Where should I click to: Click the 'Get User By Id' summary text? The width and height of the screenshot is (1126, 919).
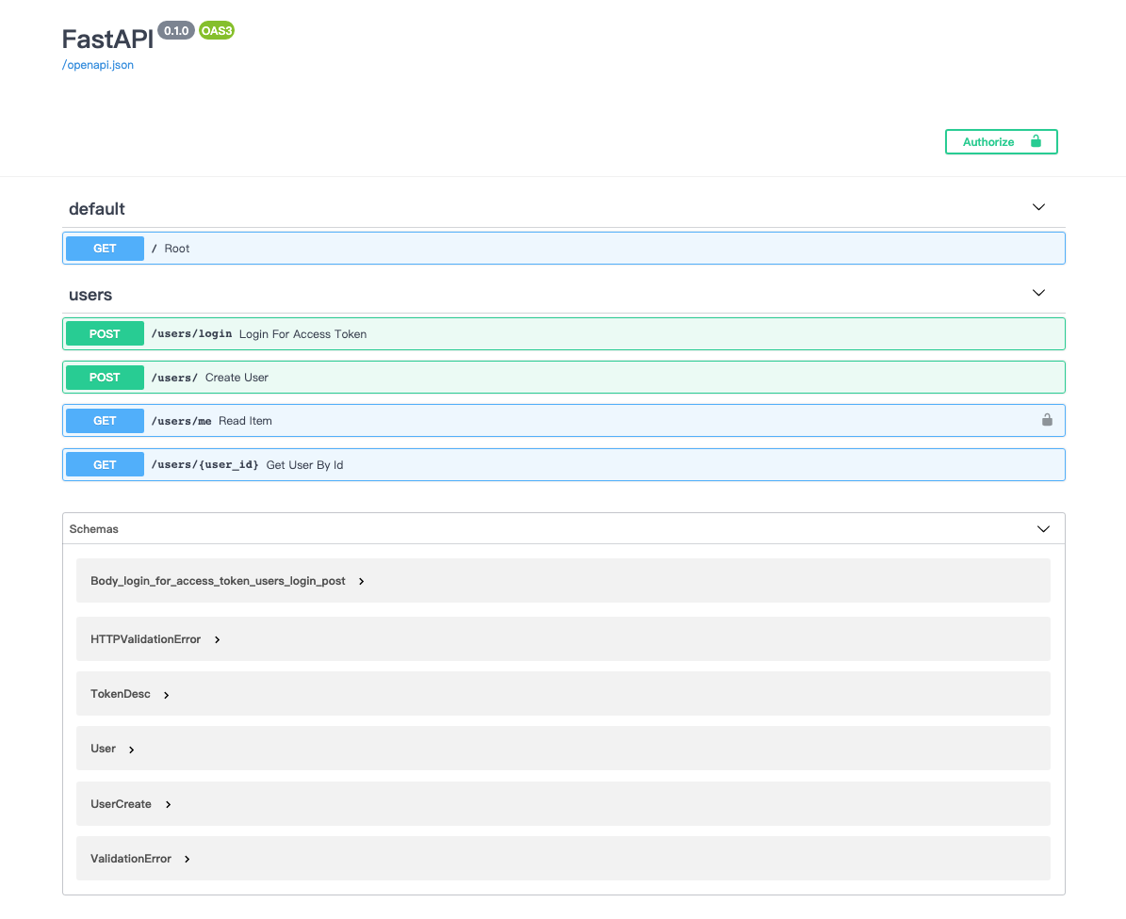coord(304,465)
